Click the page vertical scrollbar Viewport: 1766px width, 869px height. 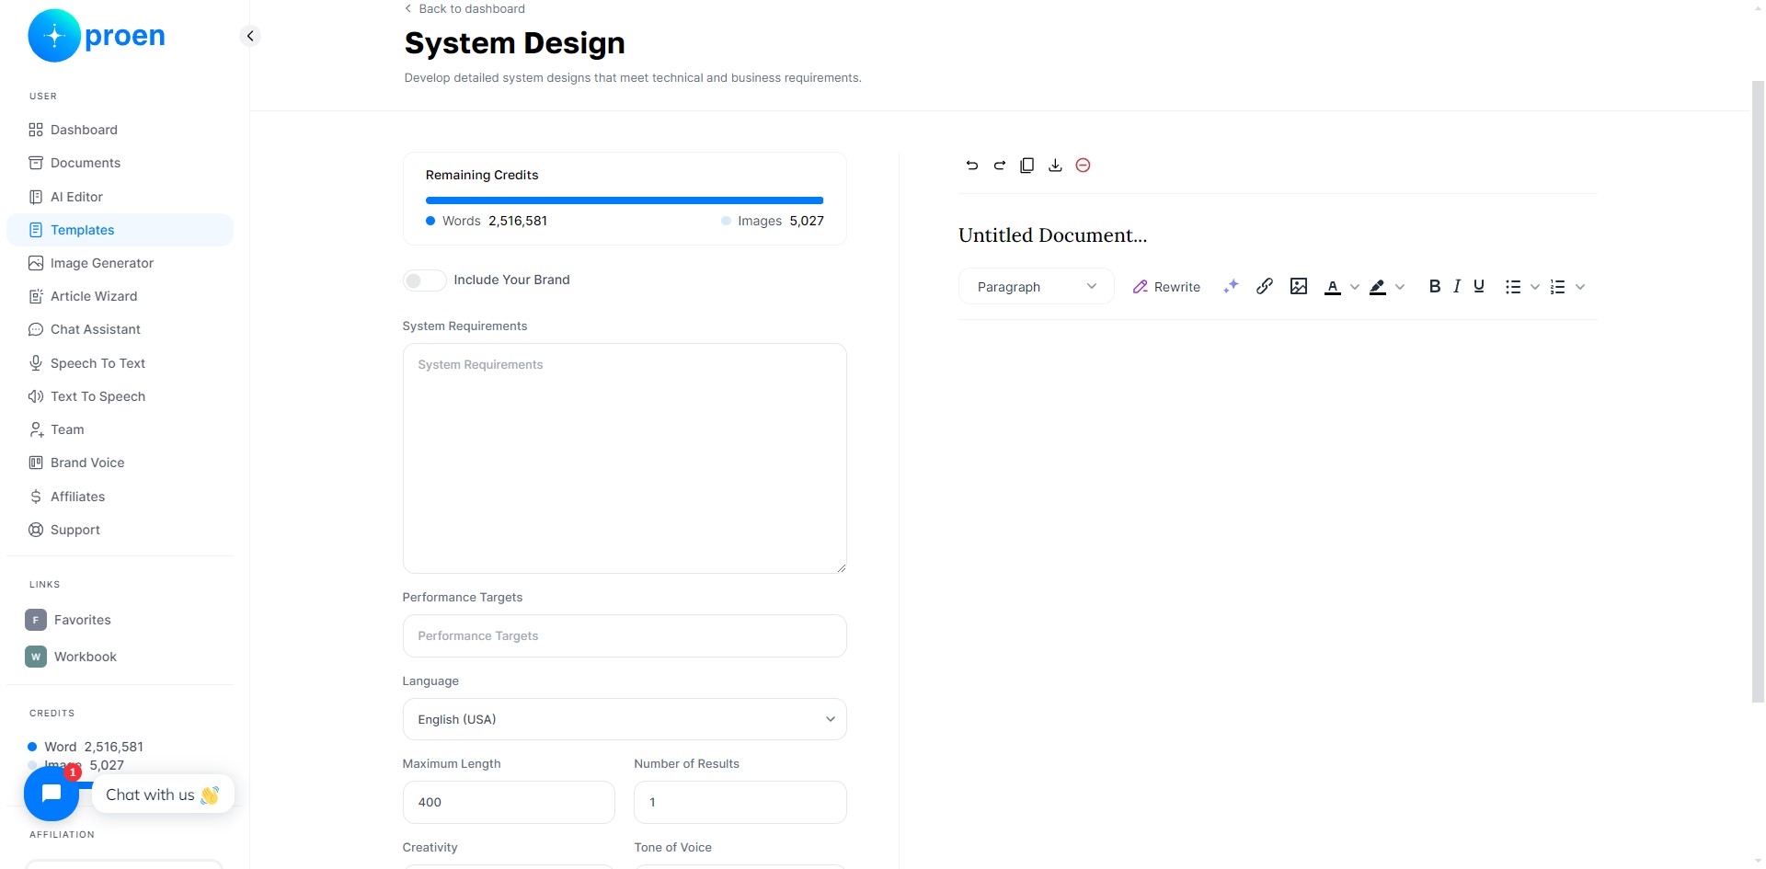click(x=1758, y=391)
